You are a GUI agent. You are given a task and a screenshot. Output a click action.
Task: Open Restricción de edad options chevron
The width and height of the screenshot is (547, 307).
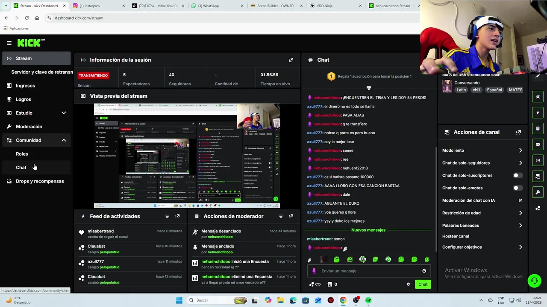tap(521, 213)
